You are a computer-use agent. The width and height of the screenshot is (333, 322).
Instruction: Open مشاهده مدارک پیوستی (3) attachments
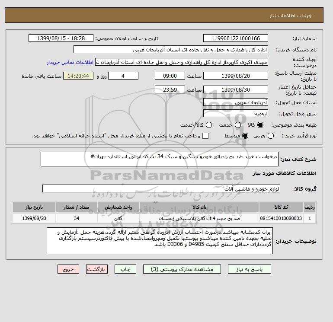click(x=182, y=269)
